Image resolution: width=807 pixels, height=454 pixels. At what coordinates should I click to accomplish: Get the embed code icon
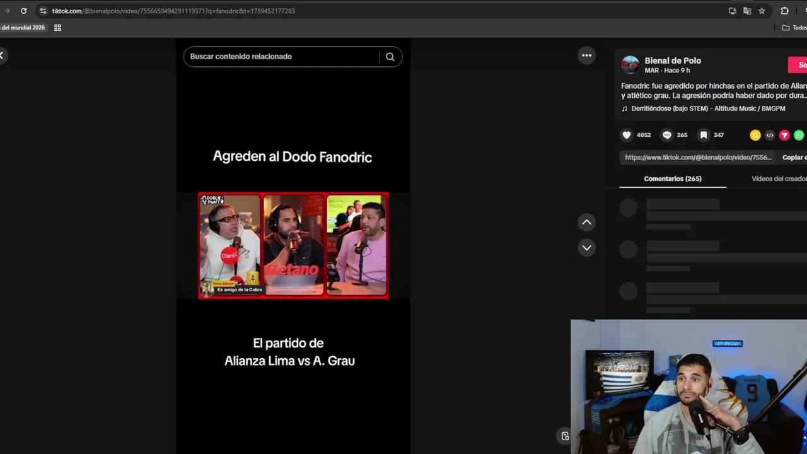pyautogui.click(x=770, y=135)
